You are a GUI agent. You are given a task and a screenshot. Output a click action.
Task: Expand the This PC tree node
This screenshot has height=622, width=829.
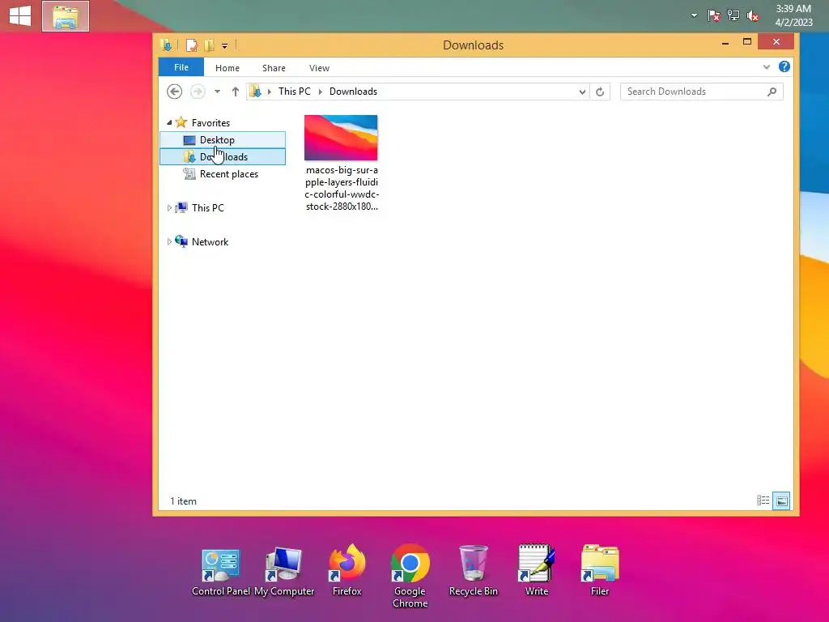[169, 208]
